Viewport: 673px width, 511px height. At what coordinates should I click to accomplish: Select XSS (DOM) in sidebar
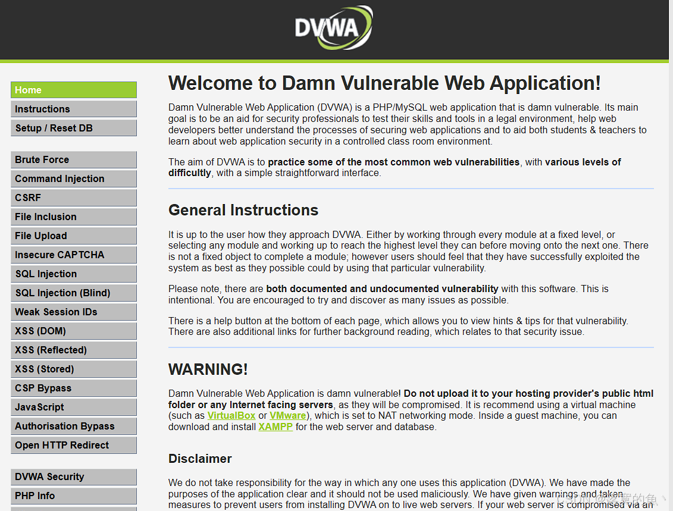click(x=74, y=331)
